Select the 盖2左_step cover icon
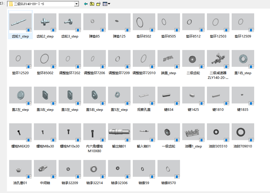Viewport: 270px width, 193px height. 20,96
